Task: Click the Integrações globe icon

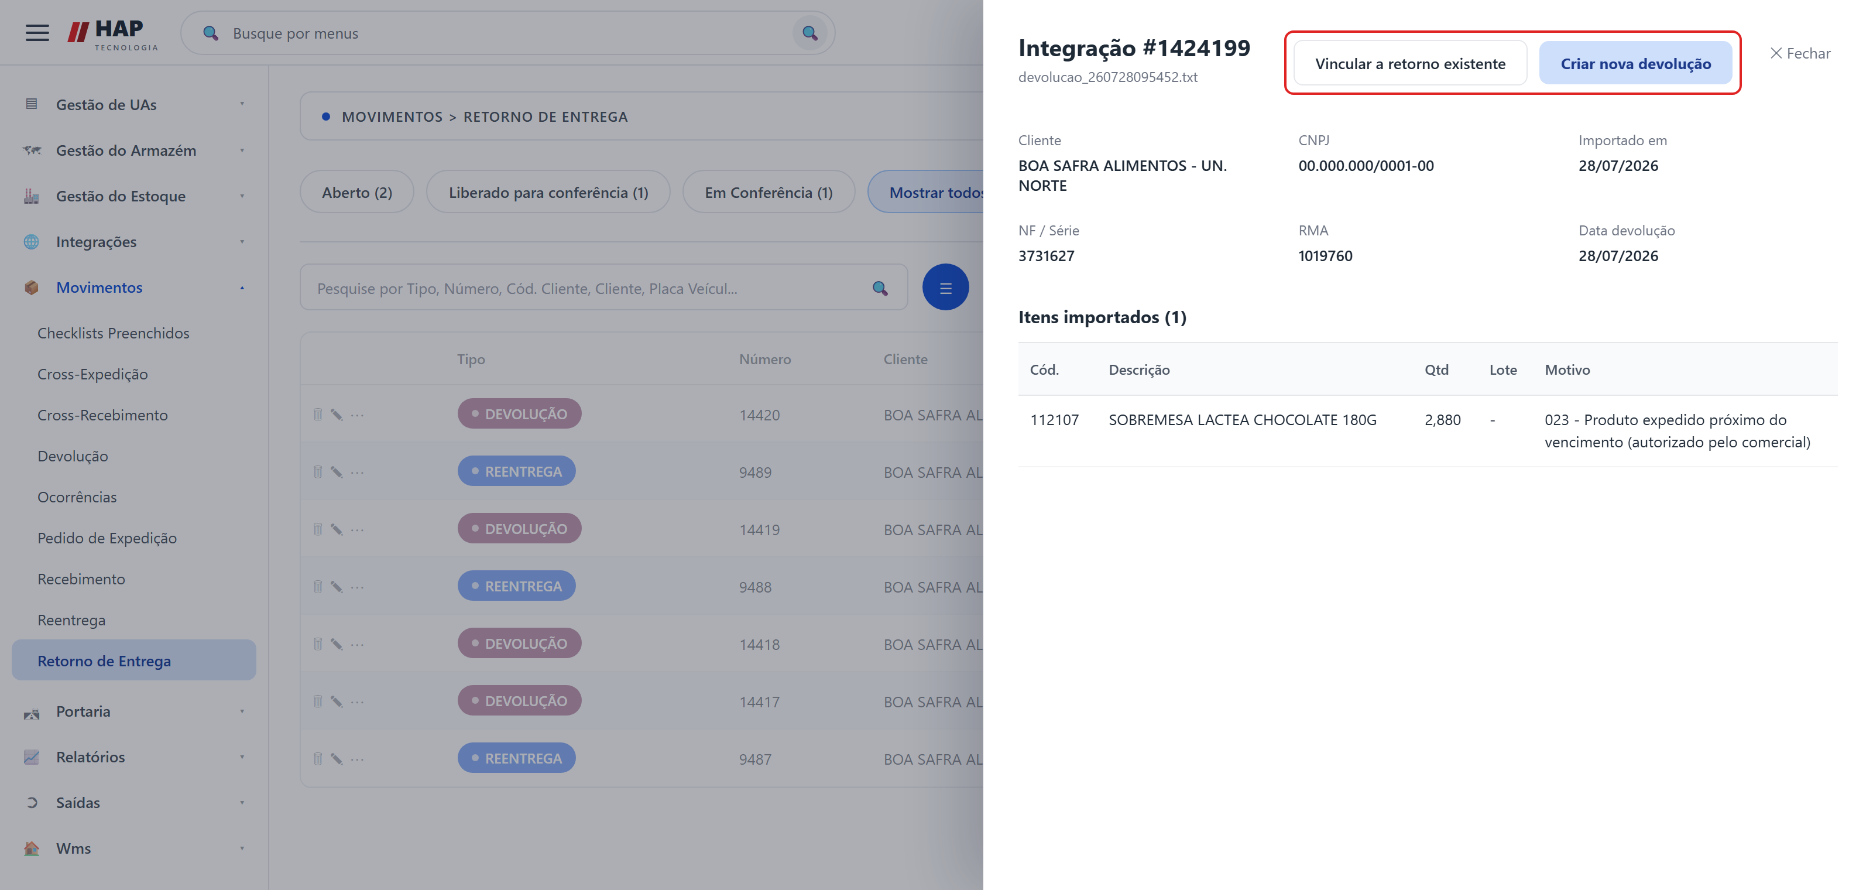Action: coord(31,241)
